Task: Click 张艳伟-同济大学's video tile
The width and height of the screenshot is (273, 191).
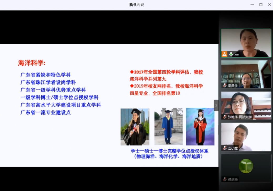Action: tap(246, 105)
